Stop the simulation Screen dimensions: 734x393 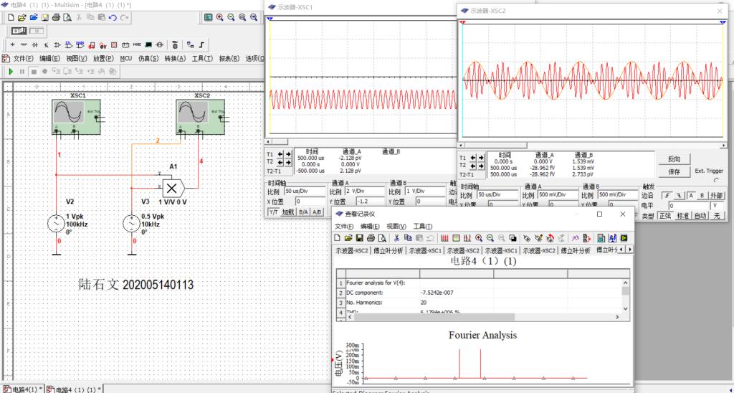(34, 71)
